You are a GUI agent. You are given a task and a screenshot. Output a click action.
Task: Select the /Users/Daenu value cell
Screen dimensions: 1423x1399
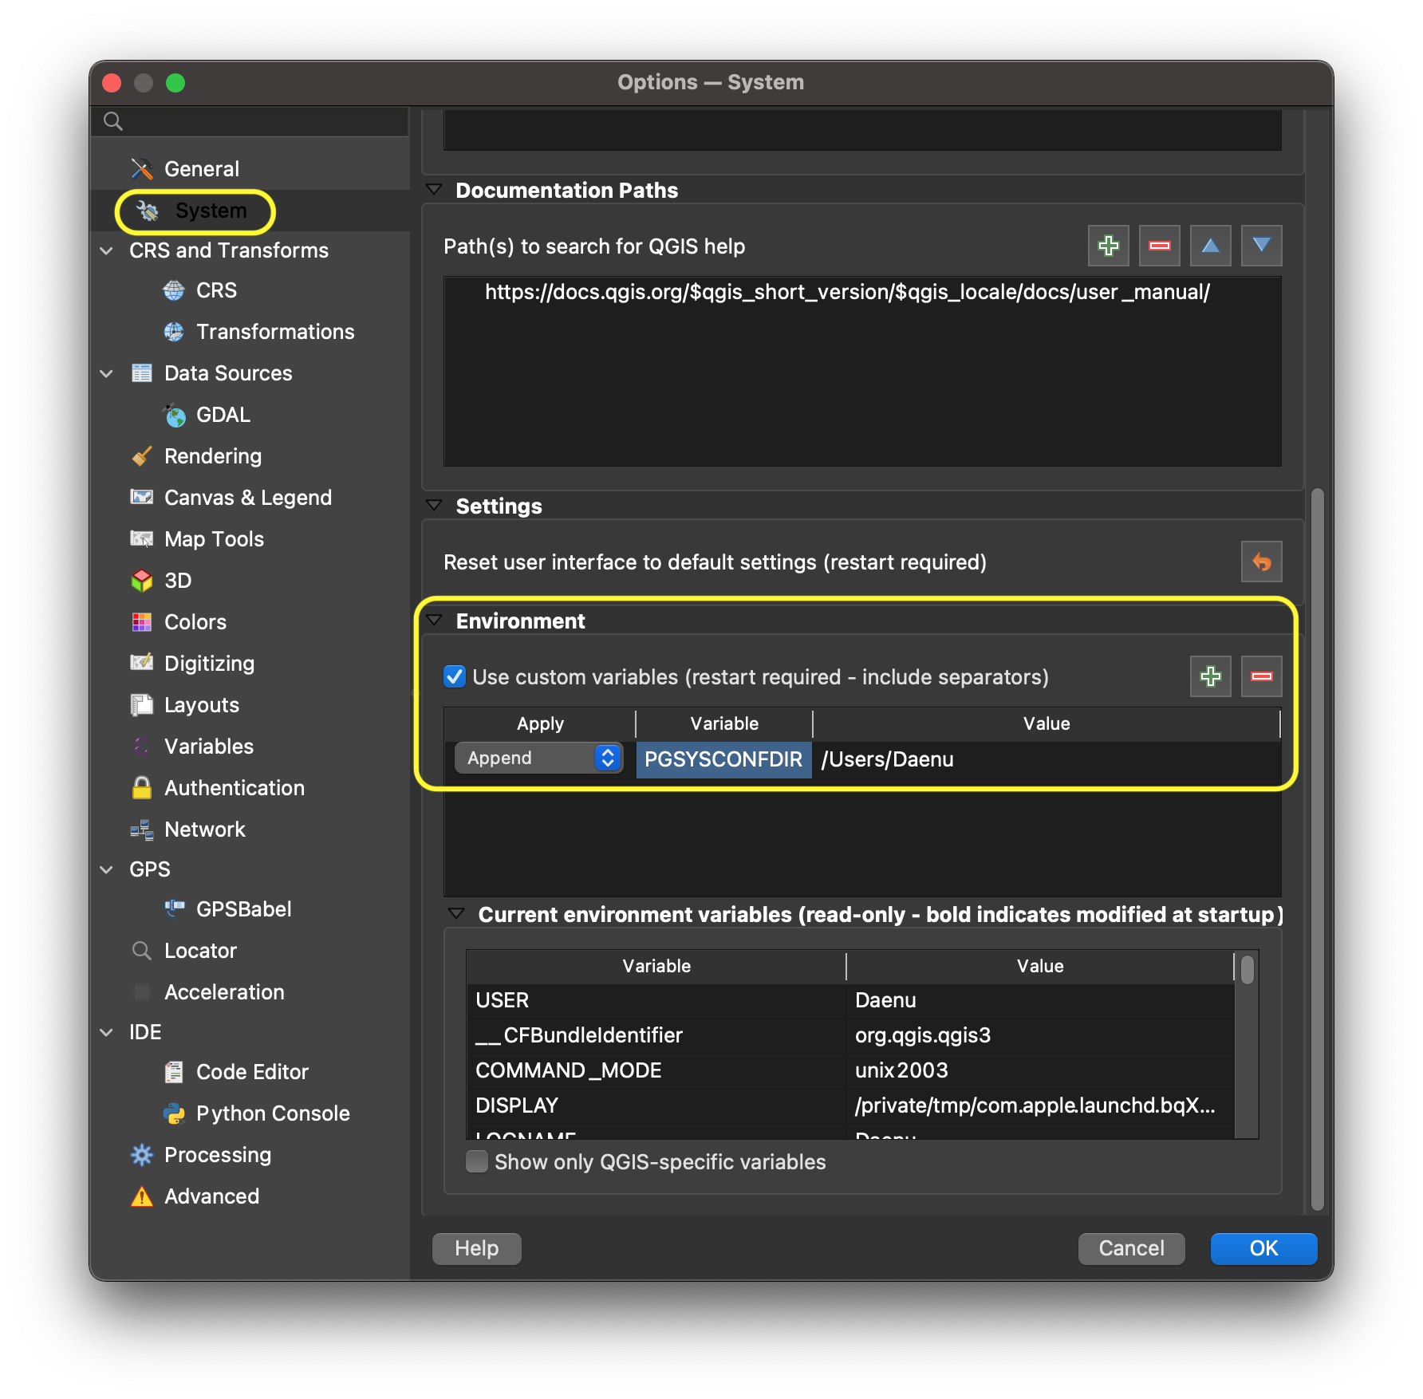pos(1047,759)
